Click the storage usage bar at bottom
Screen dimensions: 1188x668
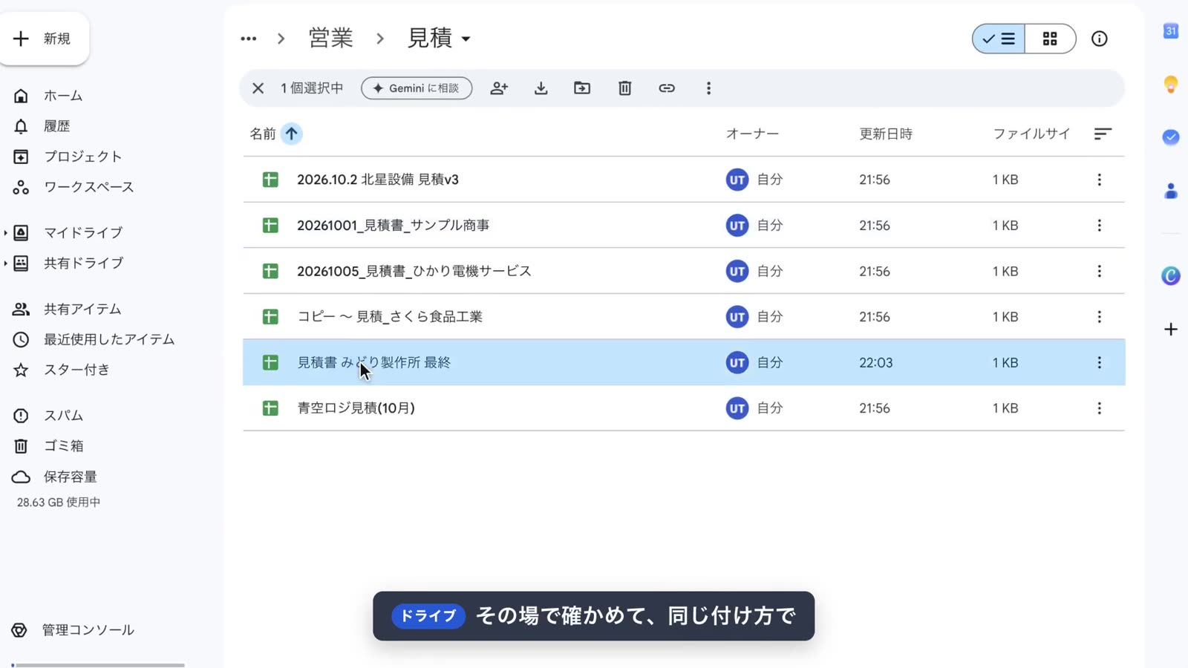[98, 665]
